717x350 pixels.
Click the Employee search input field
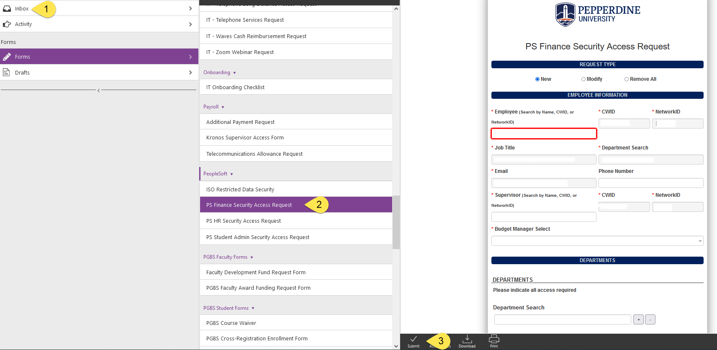tap(543, 134)
